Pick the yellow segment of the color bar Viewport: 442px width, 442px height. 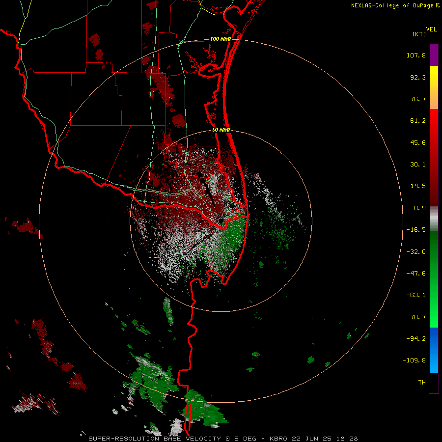pos(434,75)
